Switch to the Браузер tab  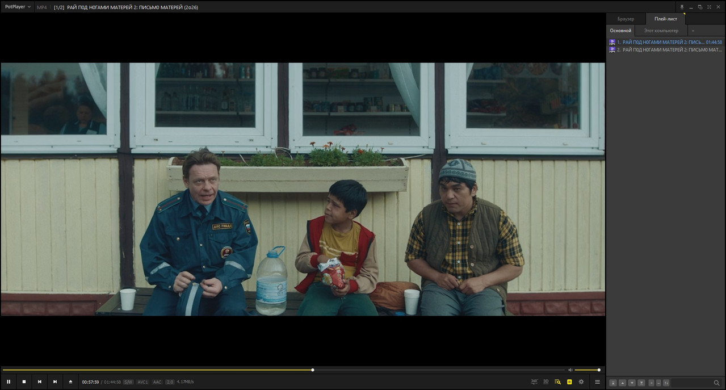(x=626, y=19)
